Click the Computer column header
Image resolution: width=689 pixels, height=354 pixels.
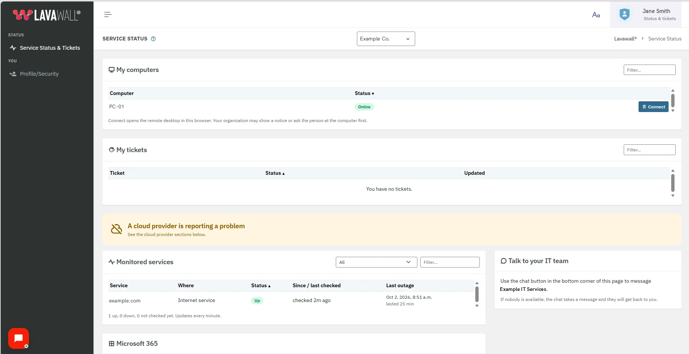point(122,93)
